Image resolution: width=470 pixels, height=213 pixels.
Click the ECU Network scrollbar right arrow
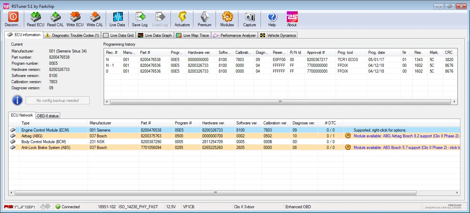pyautogui.click(x=457, y=193)
